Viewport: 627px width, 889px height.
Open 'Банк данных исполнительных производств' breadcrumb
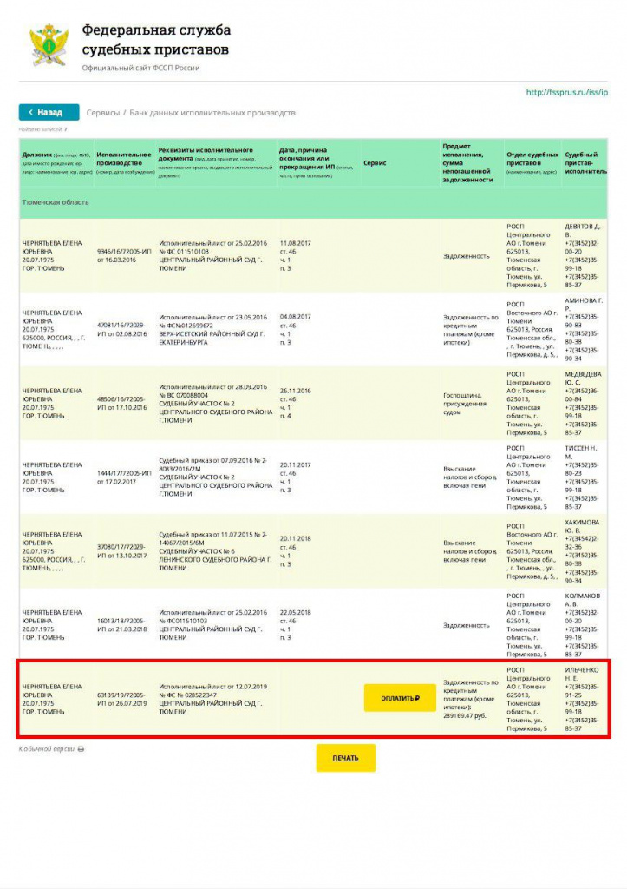pos(212,113)
